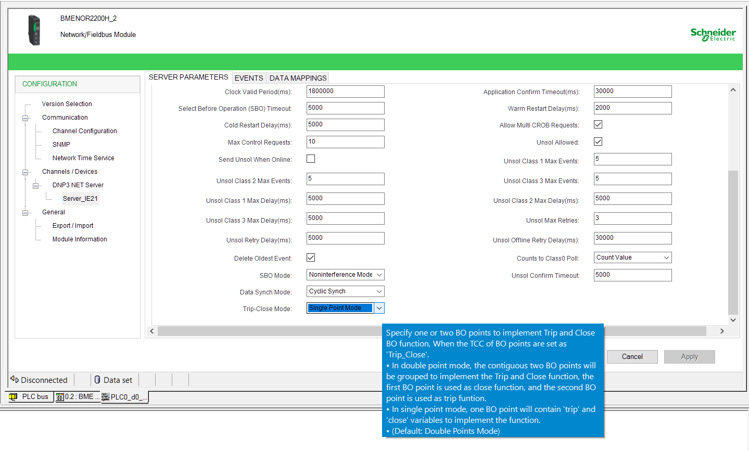
Task: Select Channel Configuration in the tree
Action: [x=85, y=131]
